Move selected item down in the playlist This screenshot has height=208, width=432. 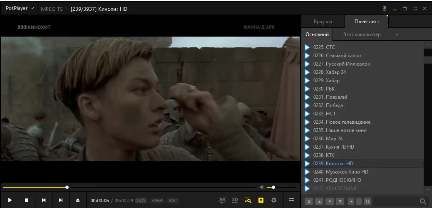(330, 201)
